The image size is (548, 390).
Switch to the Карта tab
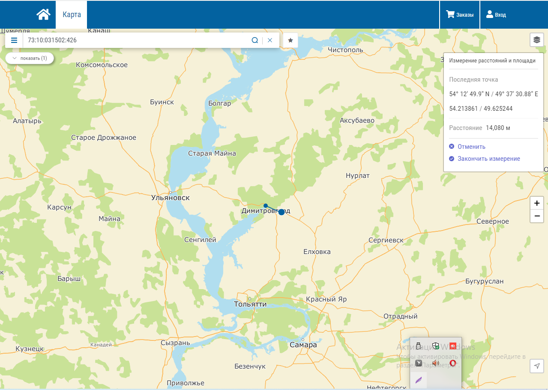[x=72, y=15]
